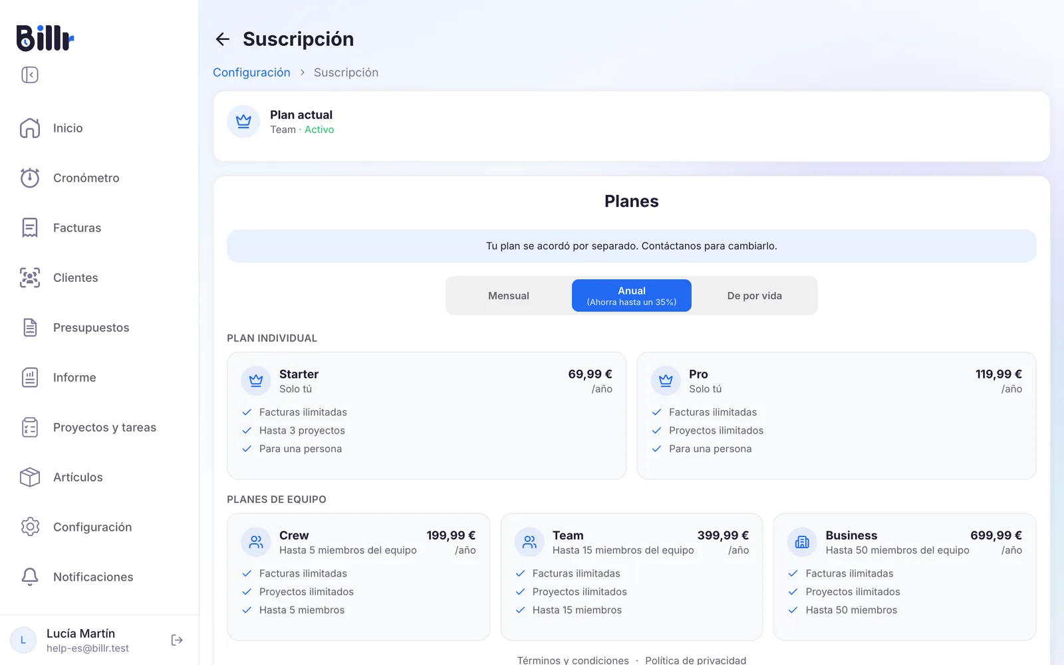Open Términos y condiciones link
This screenshot has height=665, width=1064.
573,660
